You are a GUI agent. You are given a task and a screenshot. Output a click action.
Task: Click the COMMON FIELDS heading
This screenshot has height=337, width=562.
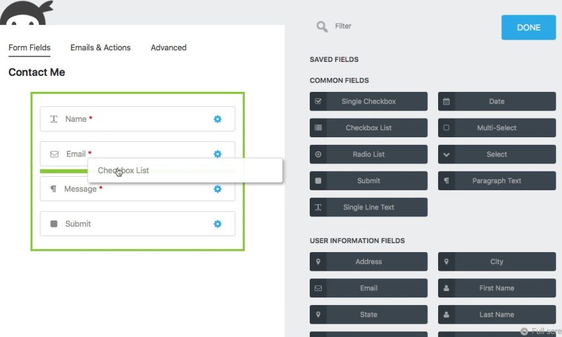[339, 80]
